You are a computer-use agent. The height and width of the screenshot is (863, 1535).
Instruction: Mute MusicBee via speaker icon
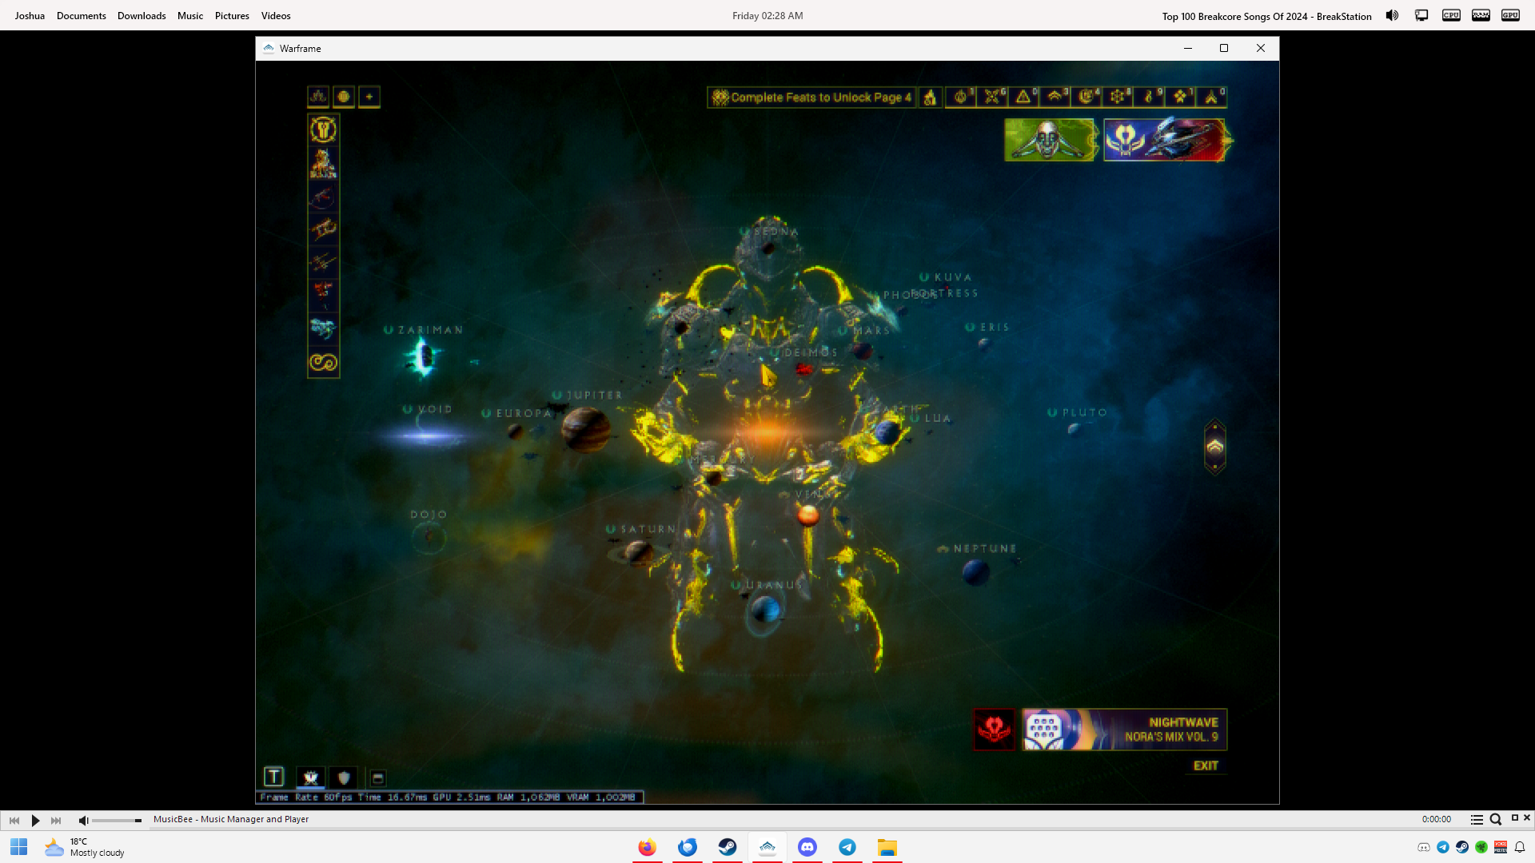click(x=83, y=820)
